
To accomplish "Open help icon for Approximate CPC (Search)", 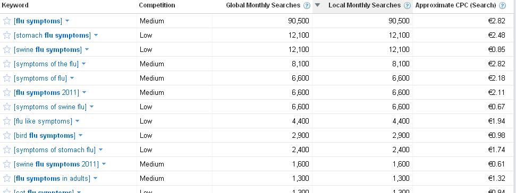I will point(502,5).
